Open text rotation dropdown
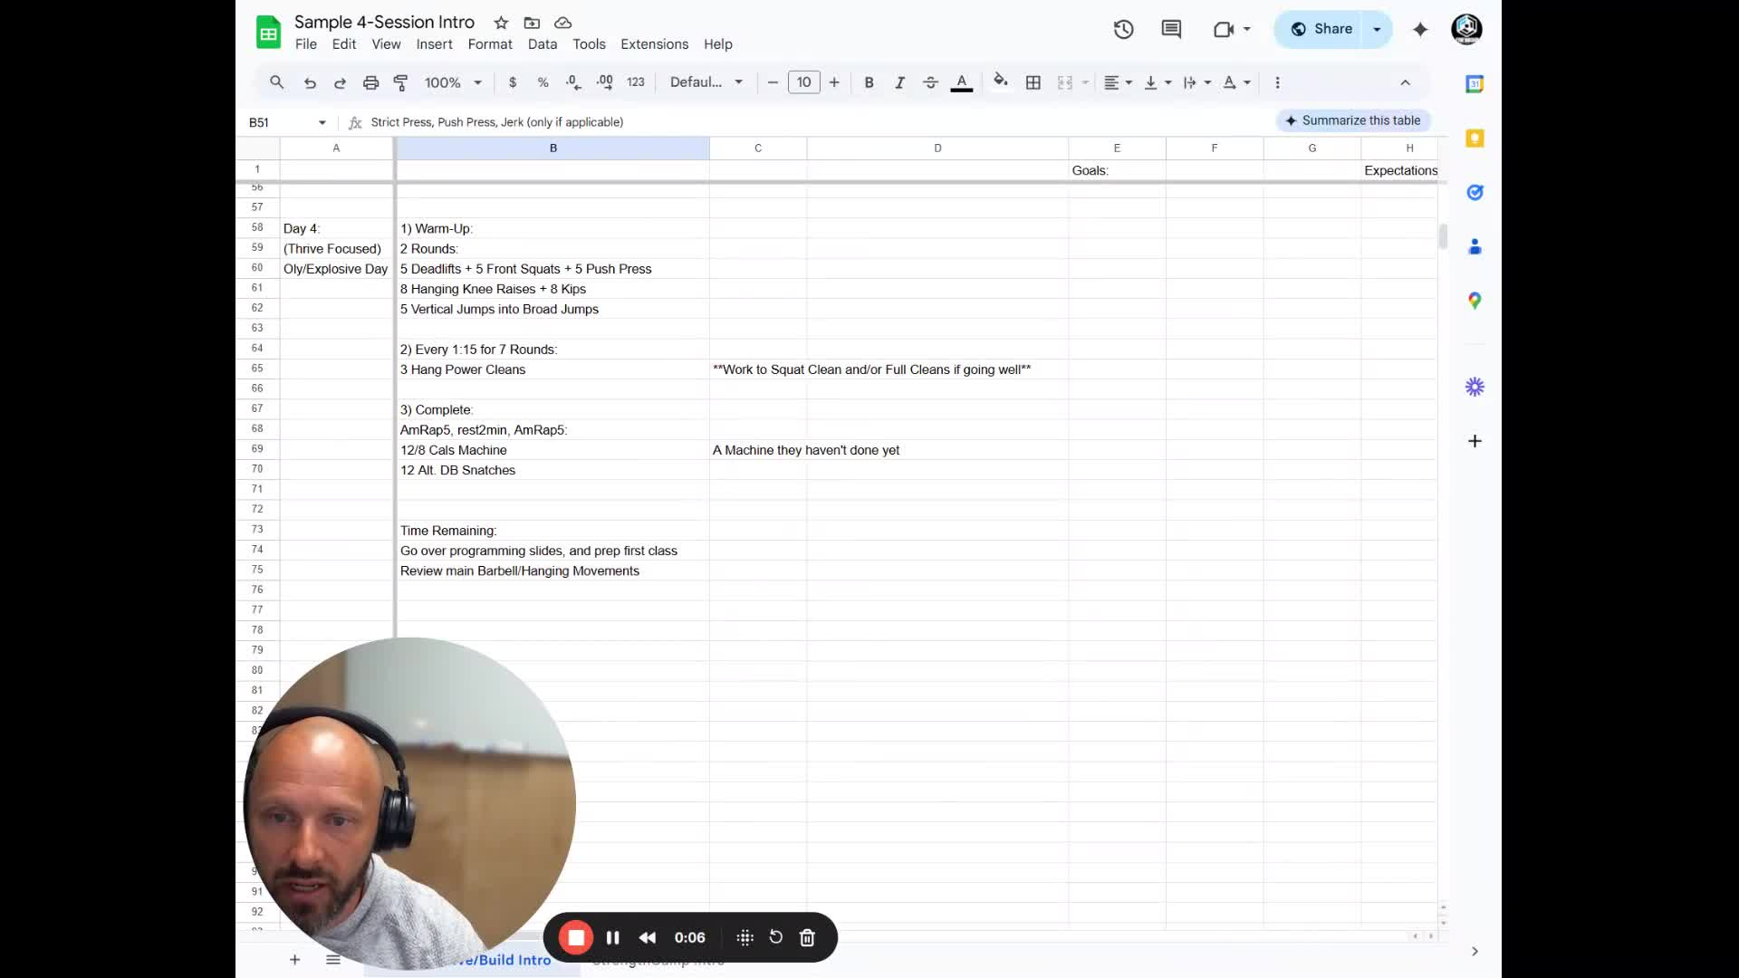This screenshot has height=978, width=1739. (1236, 82)
